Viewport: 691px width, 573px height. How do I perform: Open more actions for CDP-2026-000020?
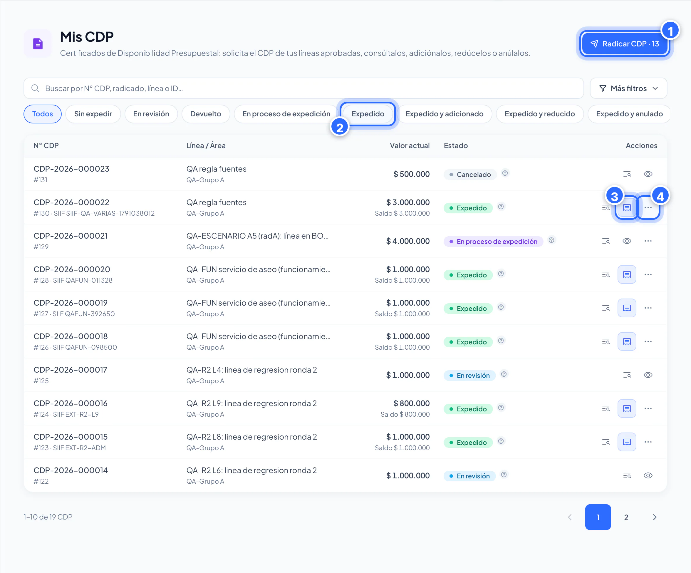tap(648, 274)
